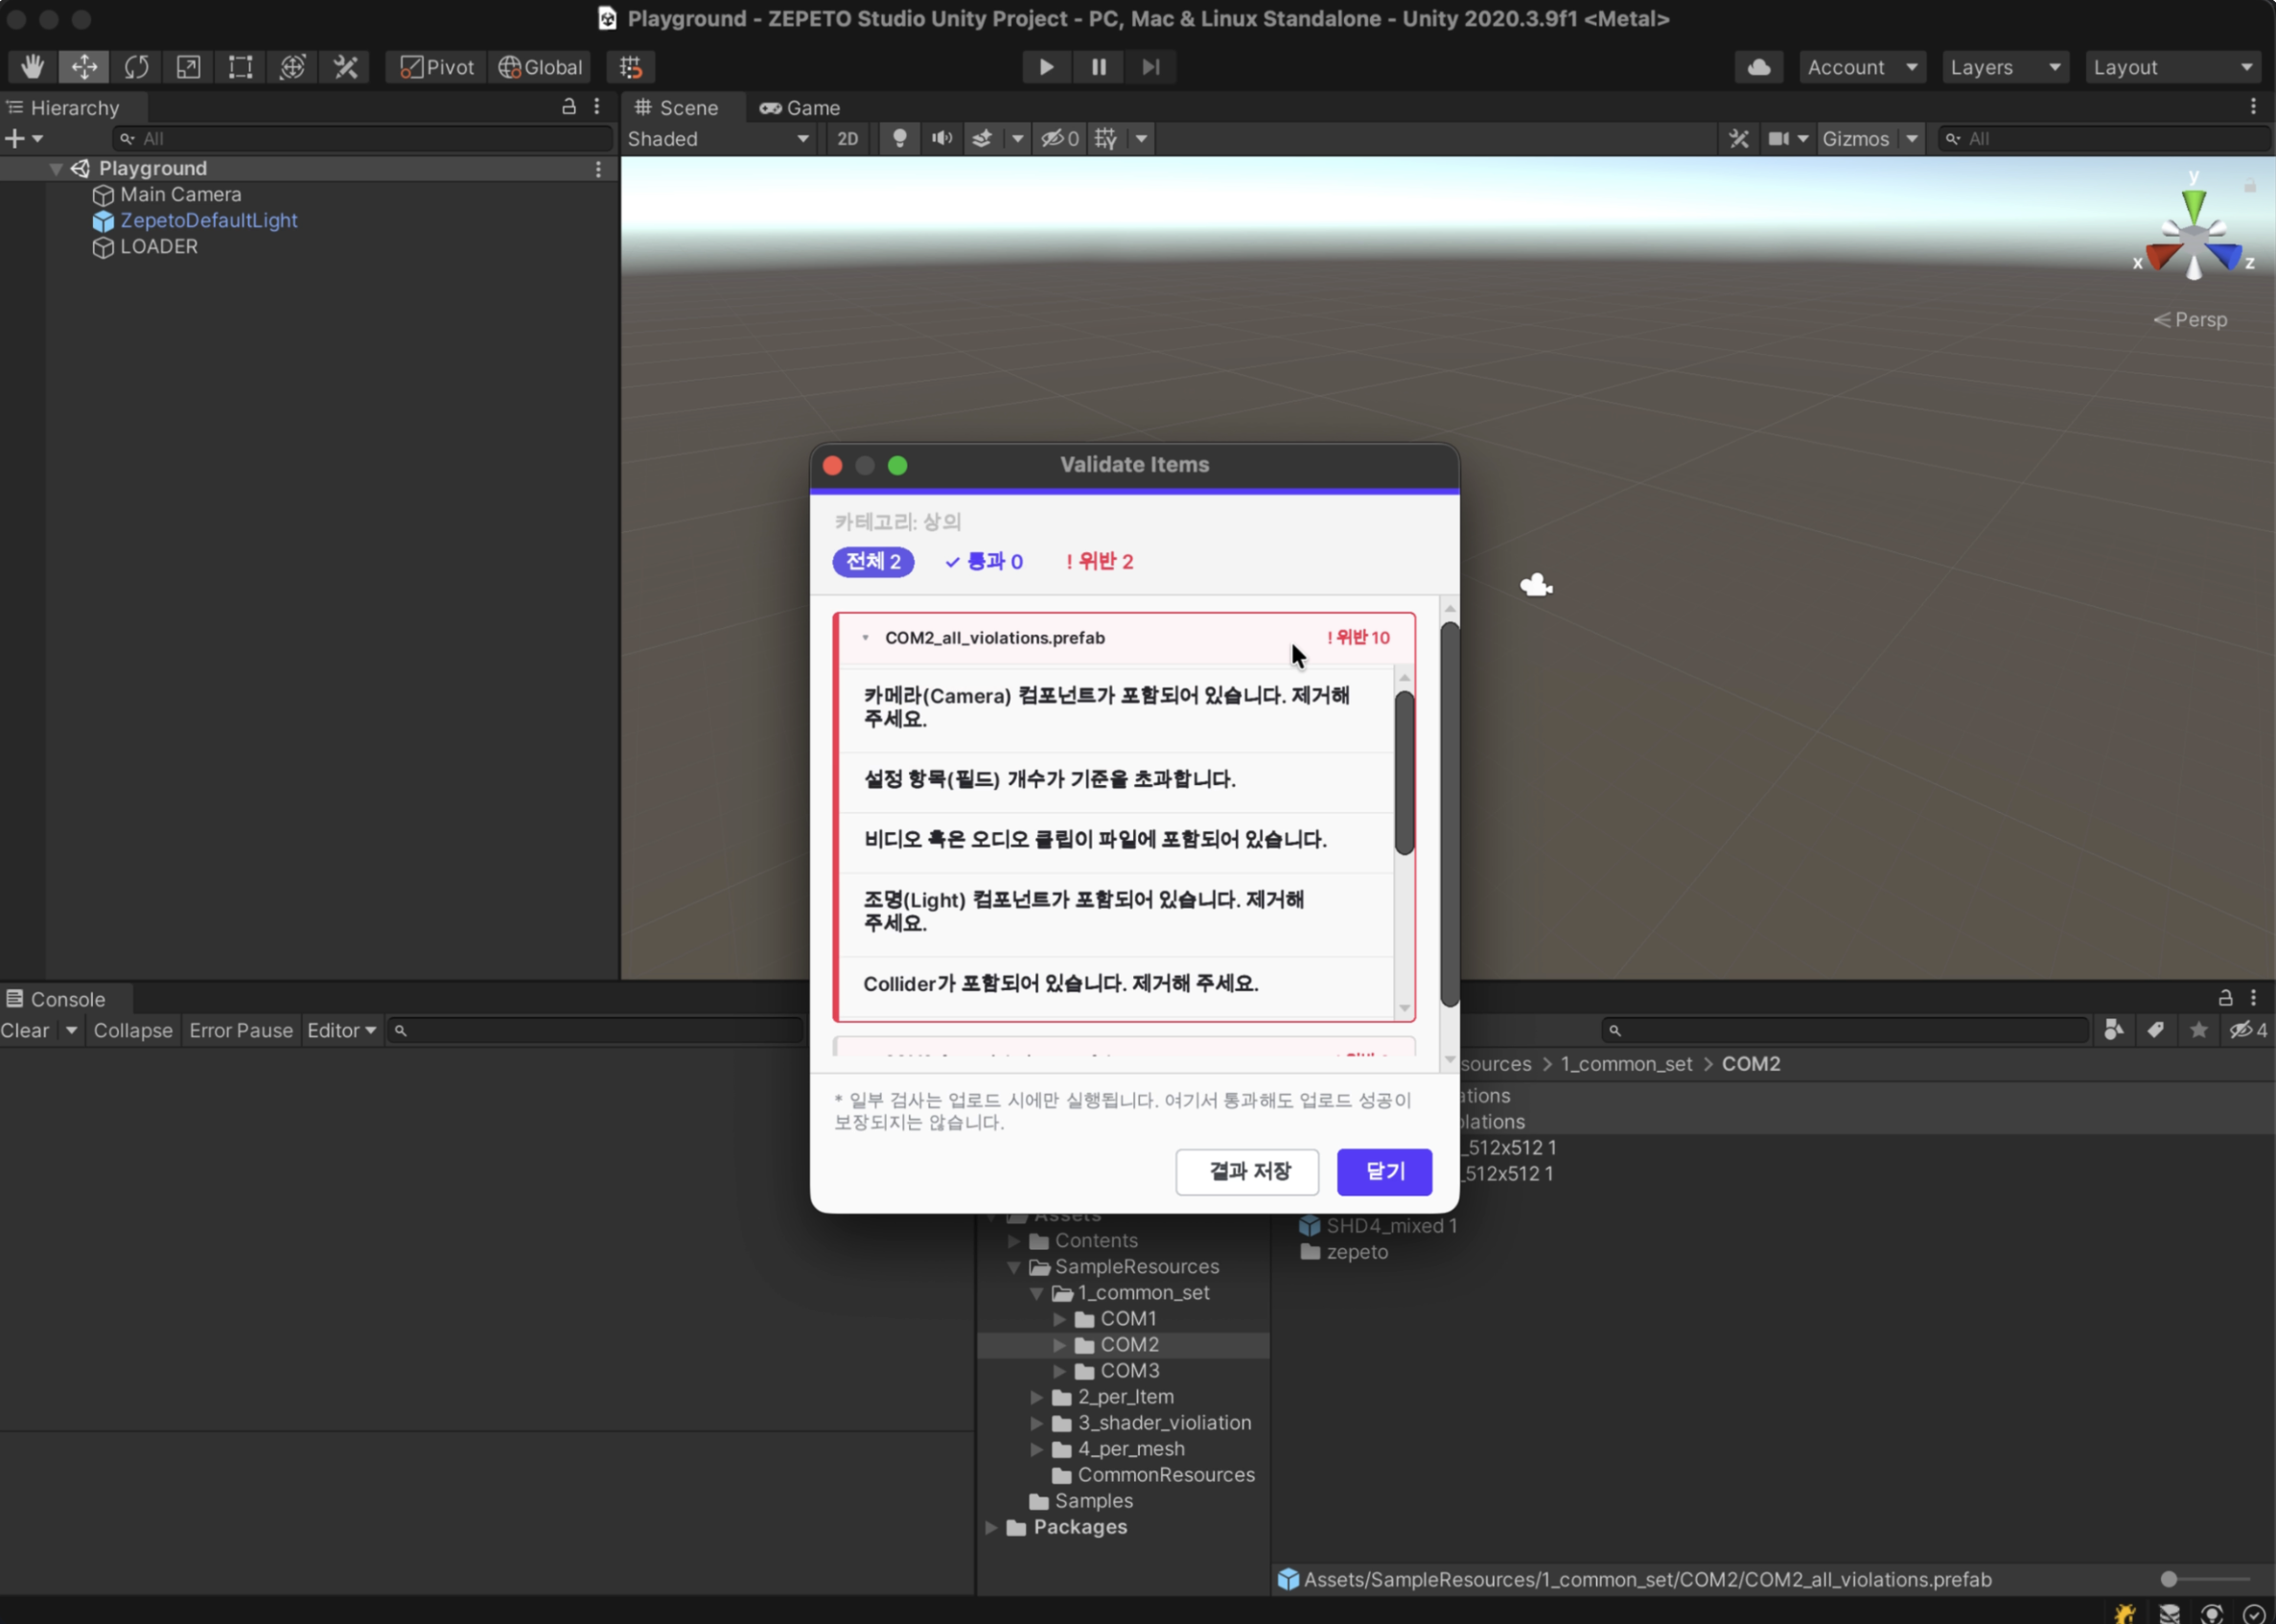Screen dimensions: 2276x1624
Task: Expand the 2_per_Item folder
Action: pyautogui.click(x=1037, y=1396)
